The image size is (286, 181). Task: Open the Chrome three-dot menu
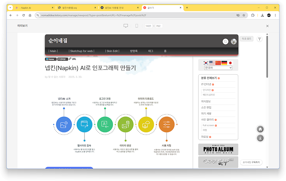(275, 15)
